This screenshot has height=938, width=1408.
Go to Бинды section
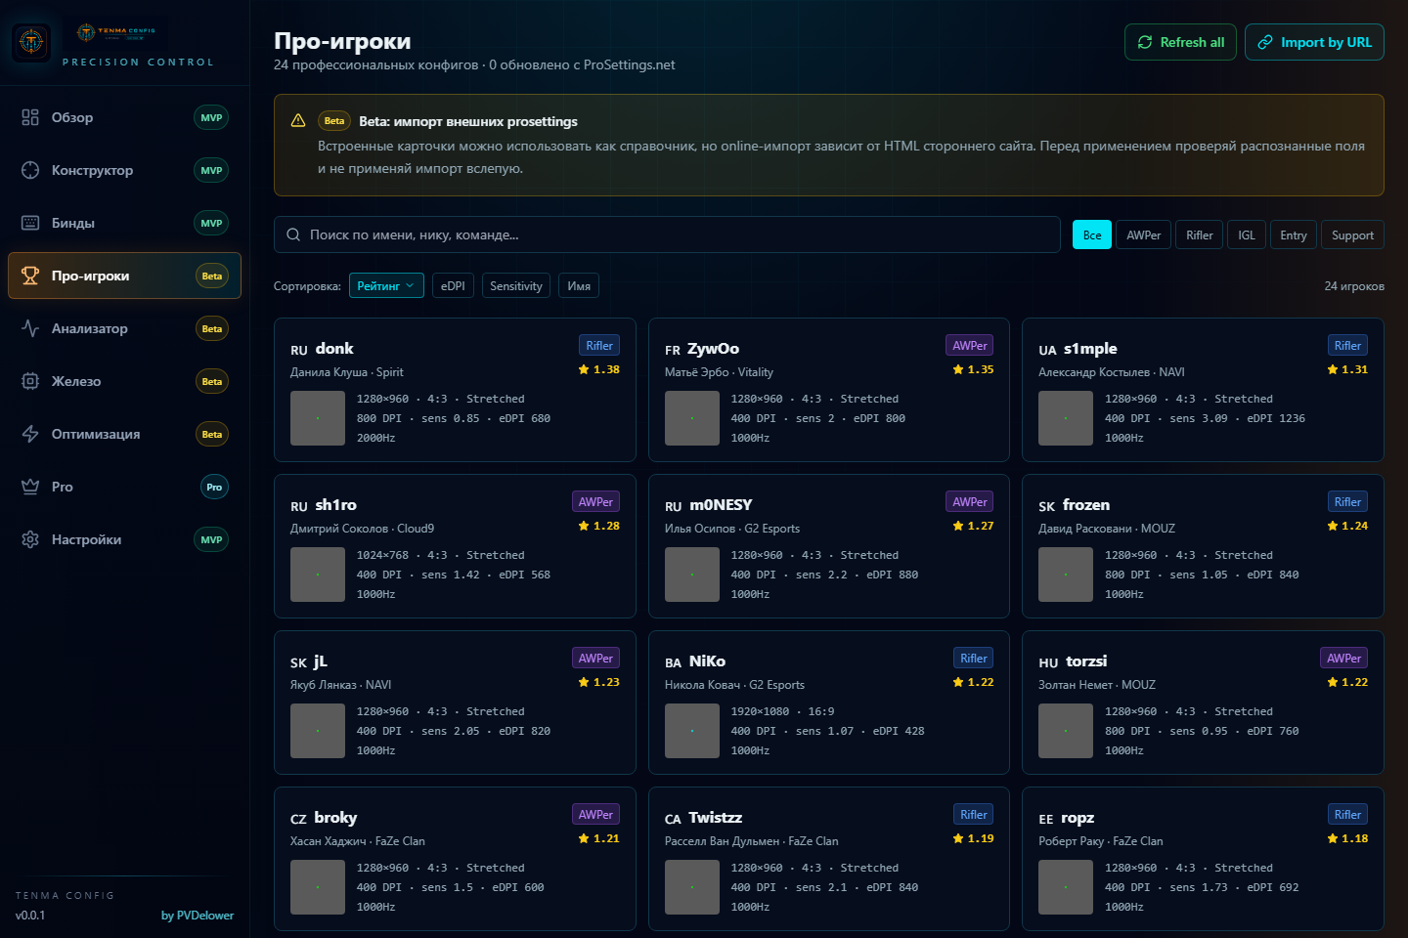pyautogui.click(x=124, y=223)
